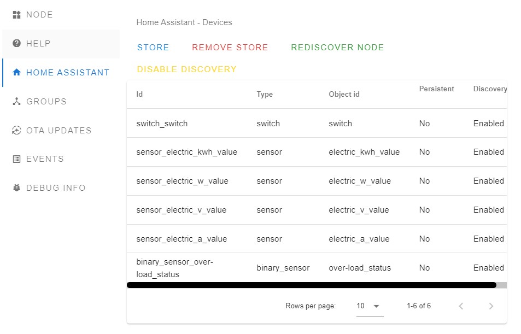Select the sensor_electric_a_value row id
521x334 pixels.
182,239
